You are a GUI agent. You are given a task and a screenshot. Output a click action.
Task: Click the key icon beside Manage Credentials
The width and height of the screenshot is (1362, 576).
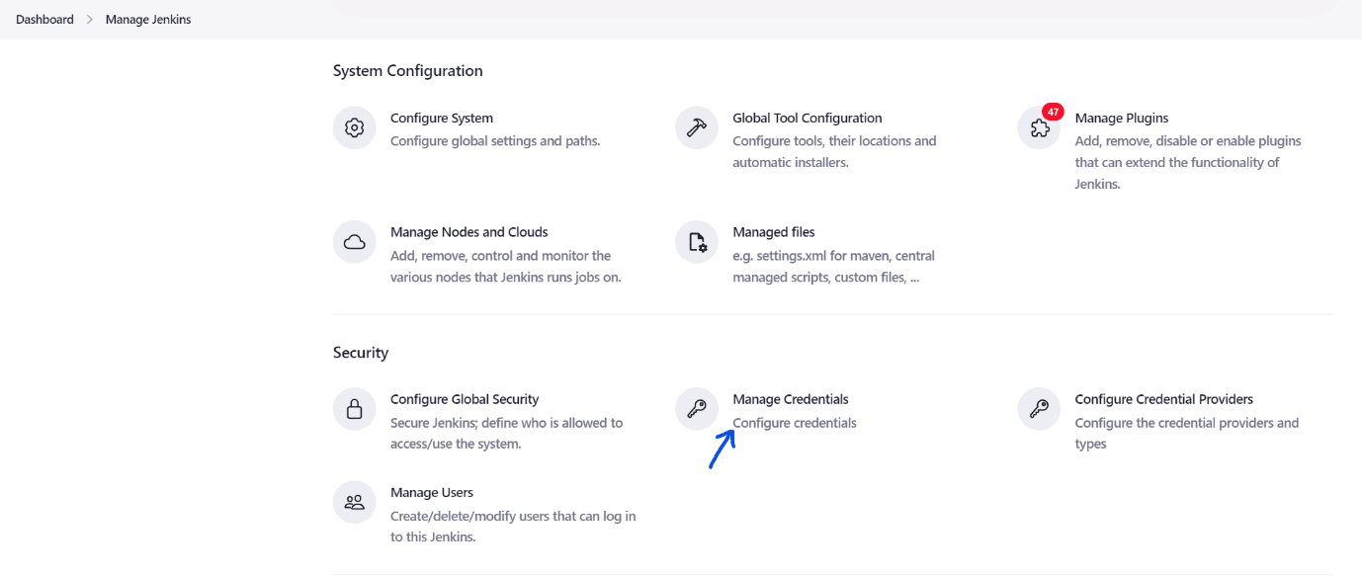pyautogui.click(x=697, y=409)
